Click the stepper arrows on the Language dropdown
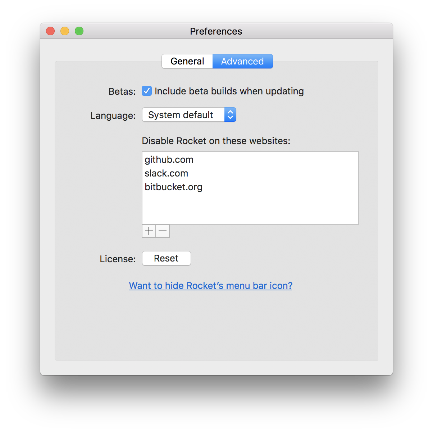 click(230, 115)
